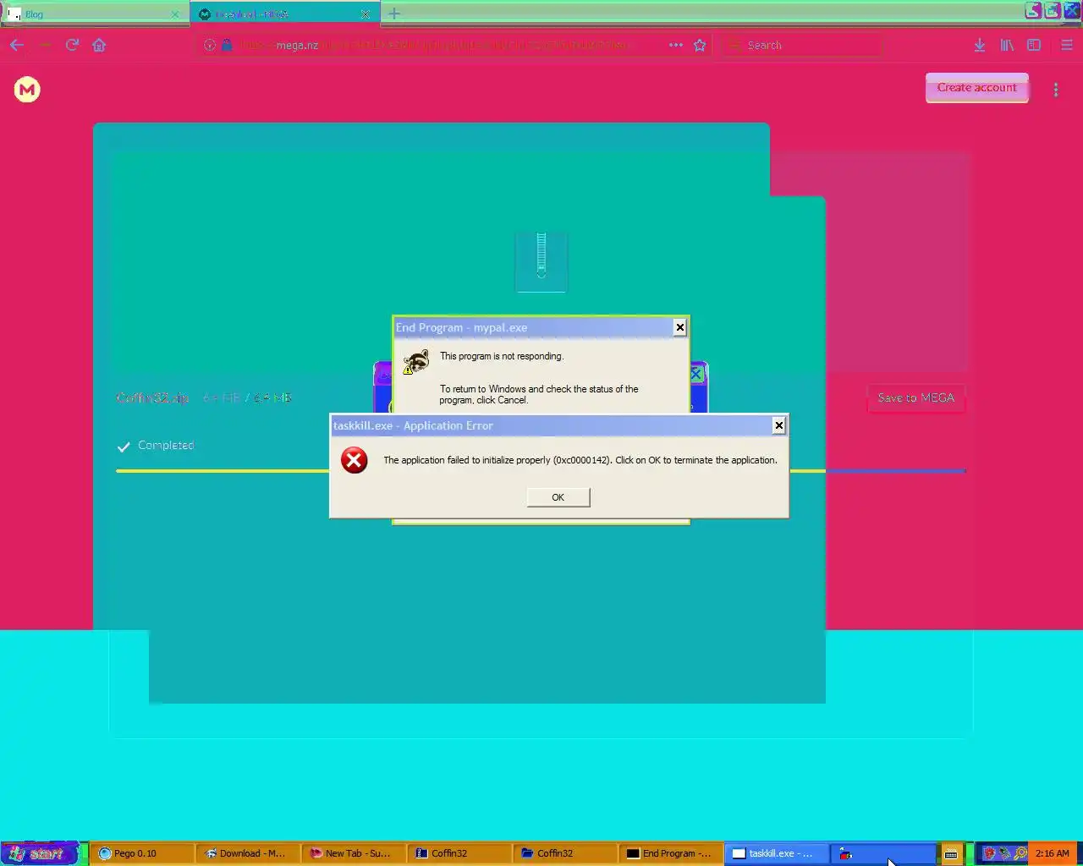Open the page actions three-dot menu
The width and height of the screenshot is (1083, 866).
[x=675, y=45]
